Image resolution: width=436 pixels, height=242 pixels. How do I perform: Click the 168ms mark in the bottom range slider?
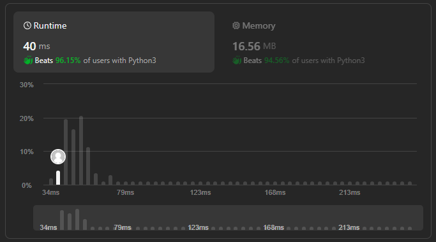(274, 227)
